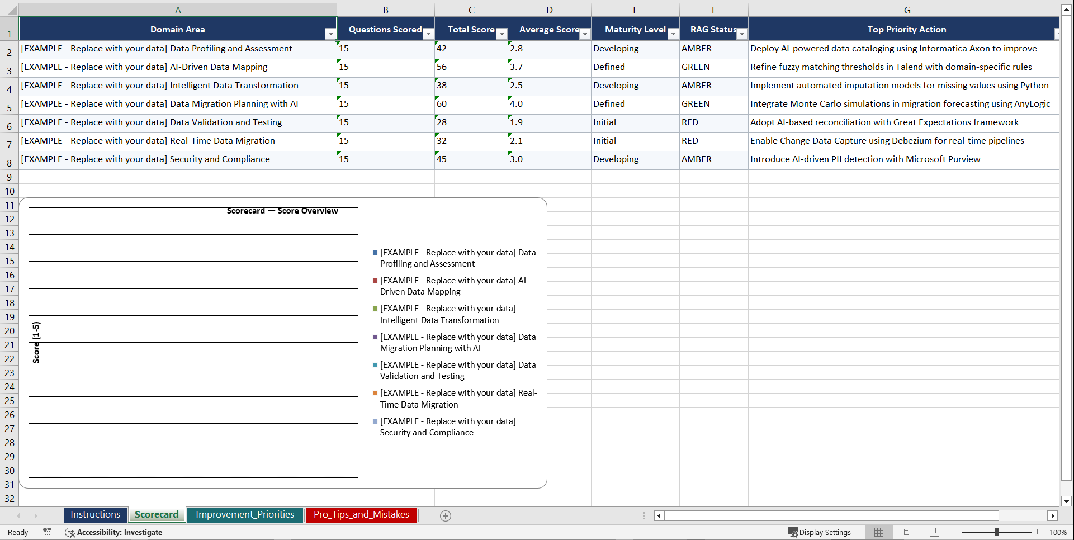Screen dimensions: 1074x540
Task: Expand the Maturity Level filter menu
Action: tap(673, 34)
